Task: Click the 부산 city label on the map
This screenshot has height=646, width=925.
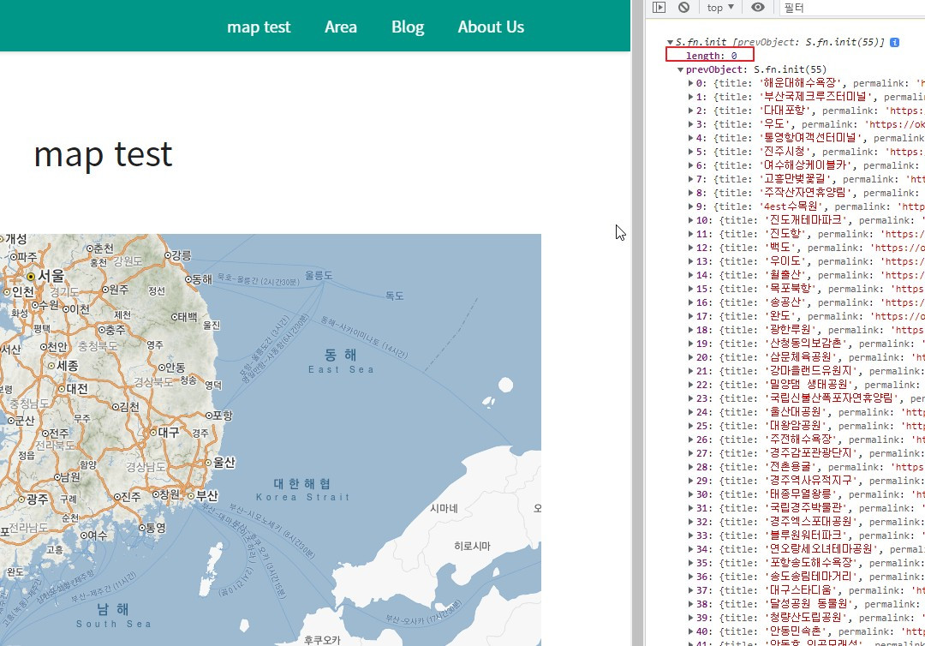Action: tap(207, 495)
